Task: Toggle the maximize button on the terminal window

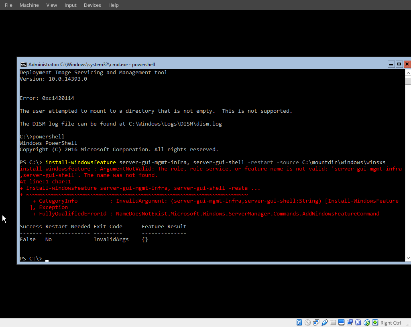Action: (399, 64)
